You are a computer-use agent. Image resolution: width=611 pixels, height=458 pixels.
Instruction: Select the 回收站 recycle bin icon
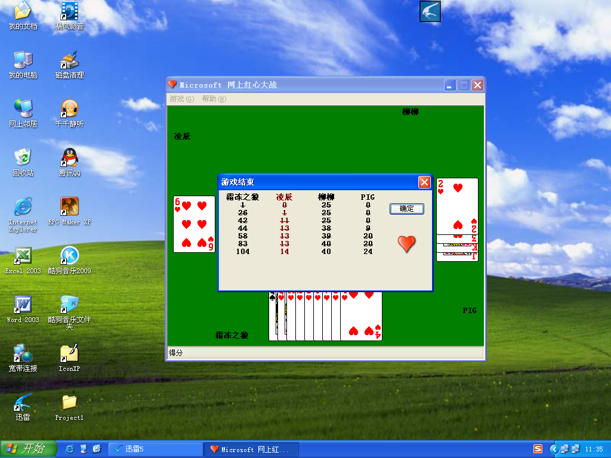coord(23,162)
